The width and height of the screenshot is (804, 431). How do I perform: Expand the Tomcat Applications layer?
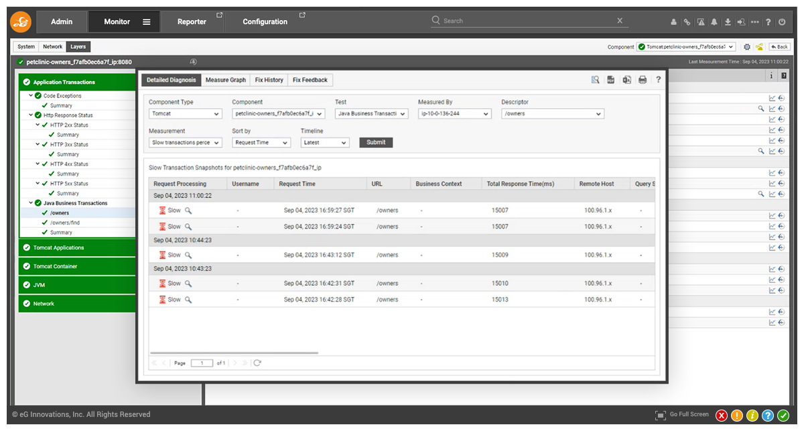point(77,248)
